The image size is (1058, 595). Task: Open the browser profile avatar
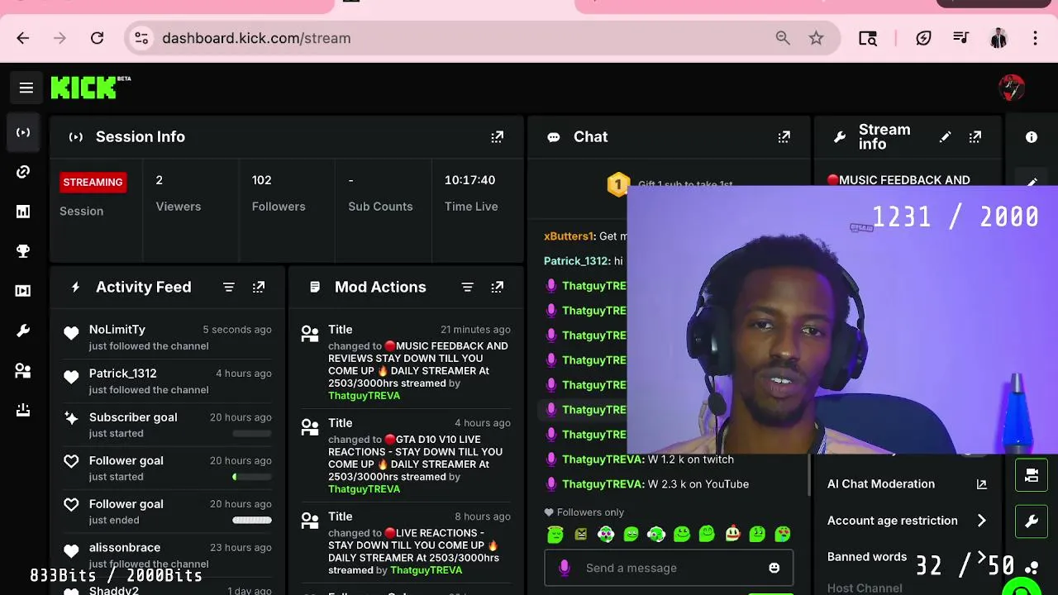[998, 38]
